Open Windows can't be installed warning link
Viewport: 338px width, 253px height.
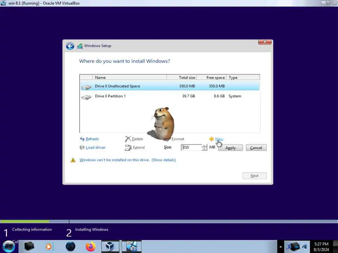(x=115, y=160)
